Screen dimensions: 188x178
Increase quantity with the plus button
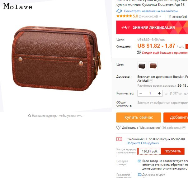pyautogui.click(x=159, y=93)
